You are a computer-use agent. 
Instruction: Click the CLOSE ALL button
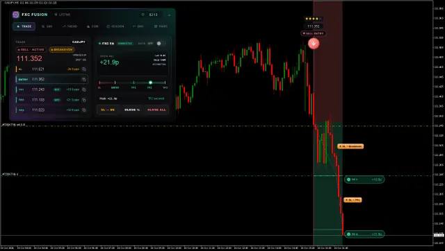[156, 110]
